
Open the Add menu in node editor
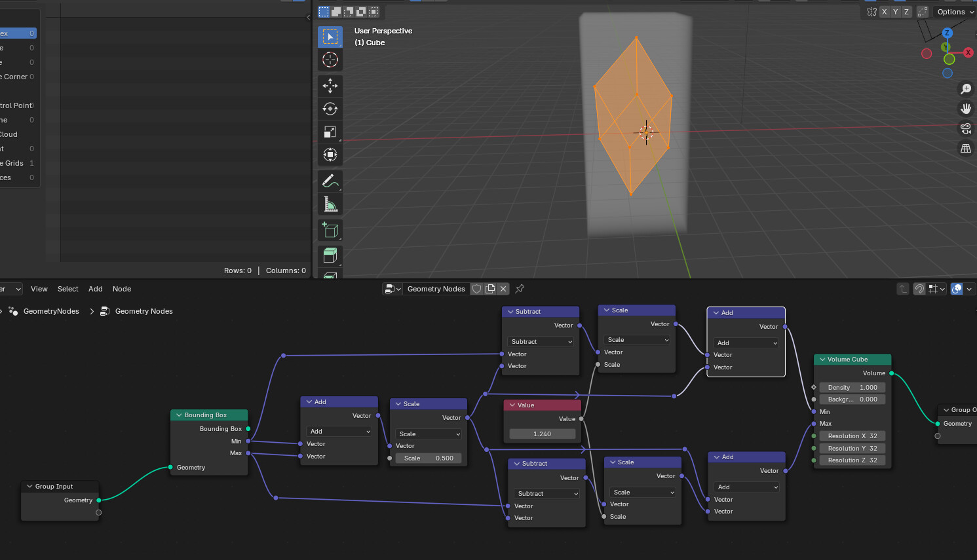pyautogui.click(x=95, y=289)
